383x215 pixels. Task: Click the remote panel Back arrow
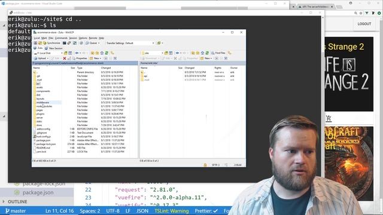tap(177, 53)
